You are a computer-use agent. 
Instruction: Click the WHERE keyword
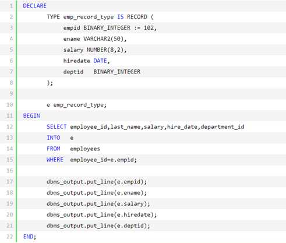coord(55,160)
